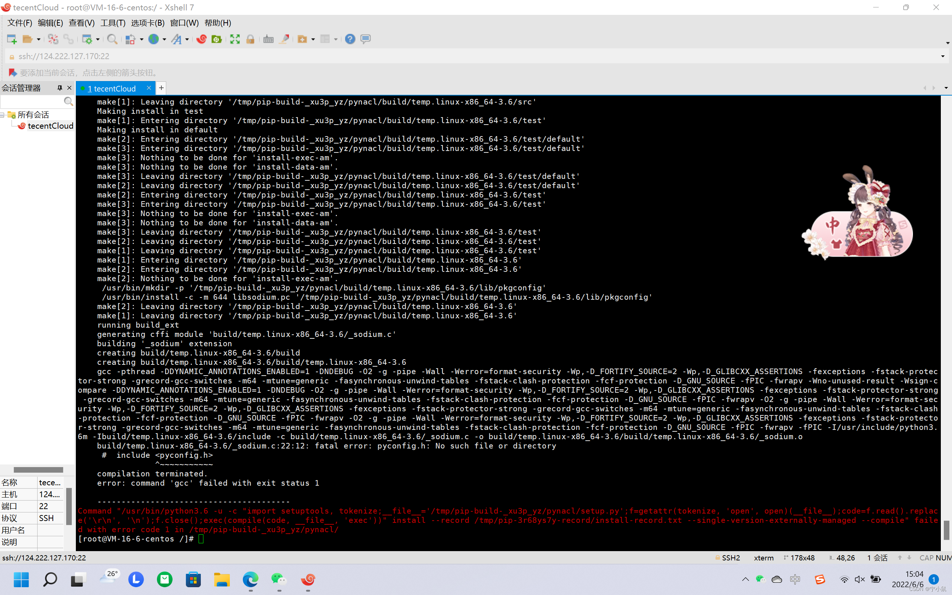Click the keyboard mapping toolbar icon
The height and width of the screenshot is (595, 952).
[x=268, y=39]
